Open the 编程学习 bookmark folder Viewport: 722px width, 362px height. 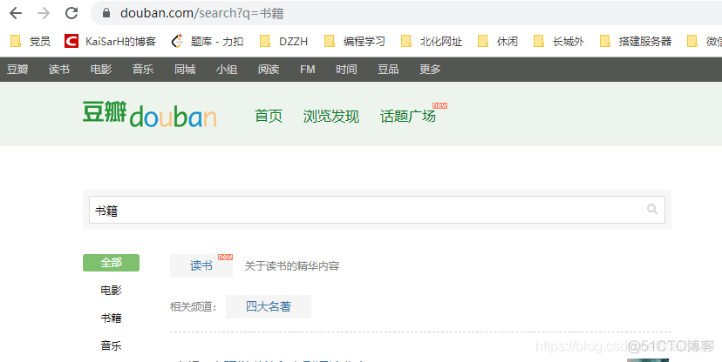tap(355, 42)
